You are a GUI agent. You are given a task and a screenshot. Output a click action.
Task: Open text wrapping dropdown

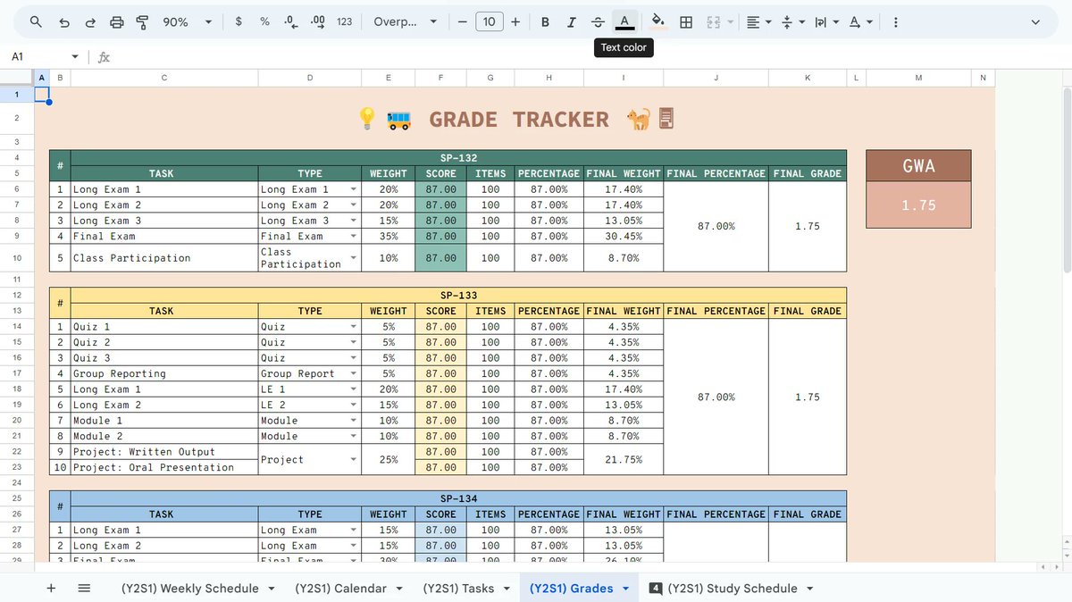826,22
